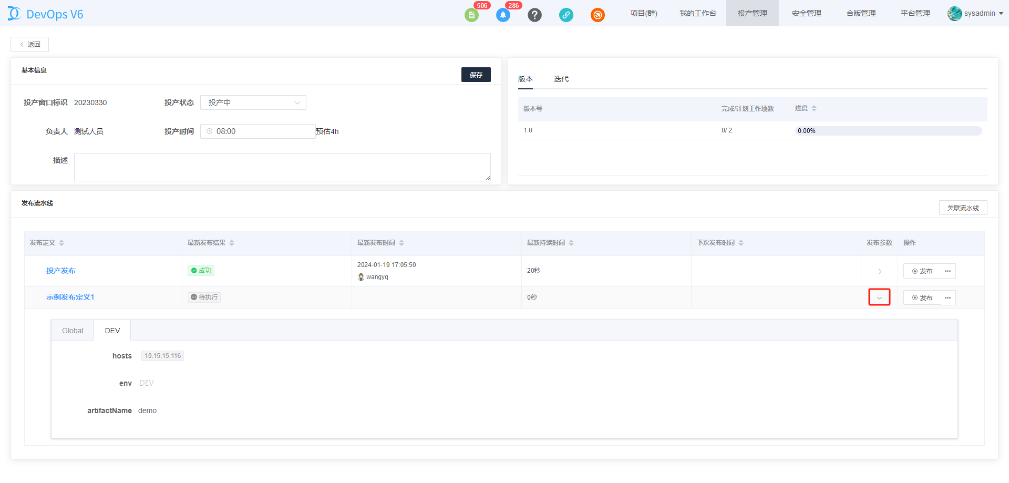Viewport: 1009px width, 483px height.
Task: Click the question mark help icon
Action: click(534, 15)
